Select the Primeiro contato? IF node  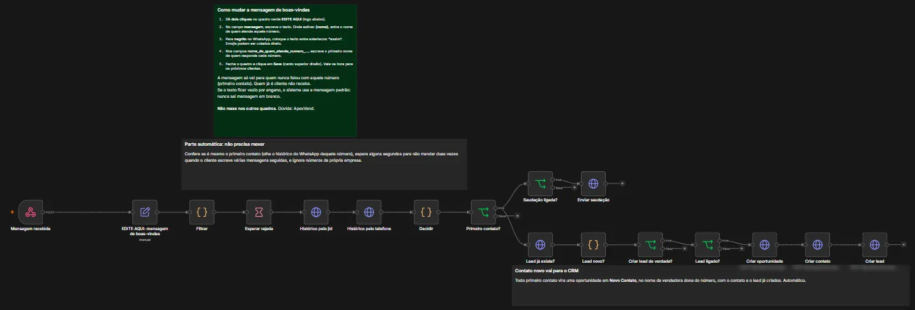(483, 212)
